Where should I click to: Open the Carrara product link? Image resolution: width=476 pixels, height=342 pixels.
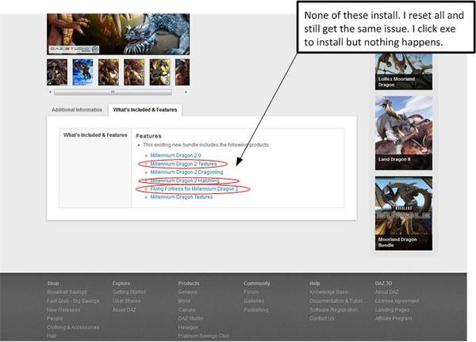point(186,310)
